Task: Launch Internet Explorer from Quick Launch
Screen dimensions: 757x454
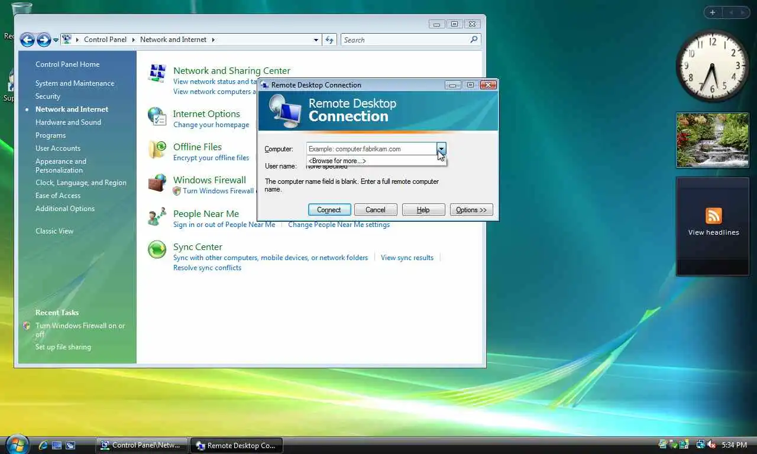Action: point(43,445)
